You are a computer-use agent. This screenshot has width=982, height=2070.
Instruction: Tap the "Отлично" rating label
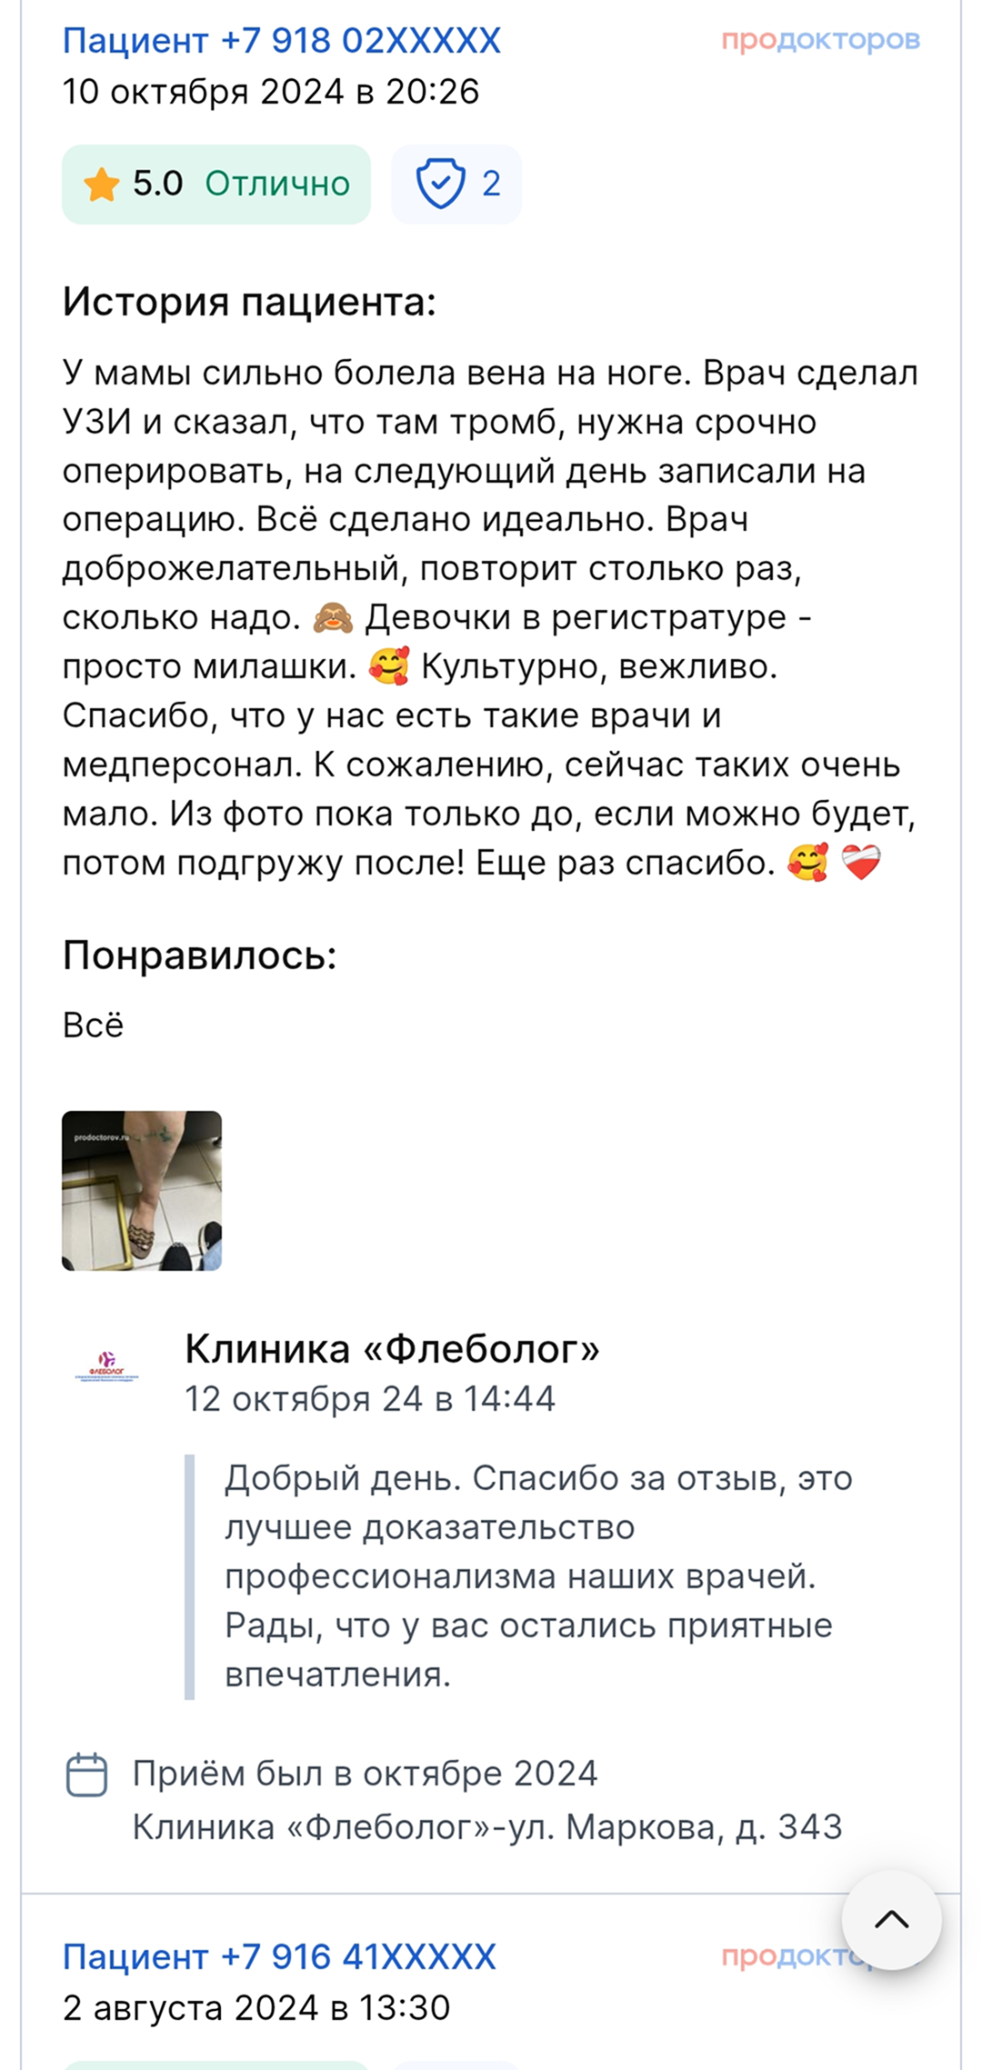[277, 185]
